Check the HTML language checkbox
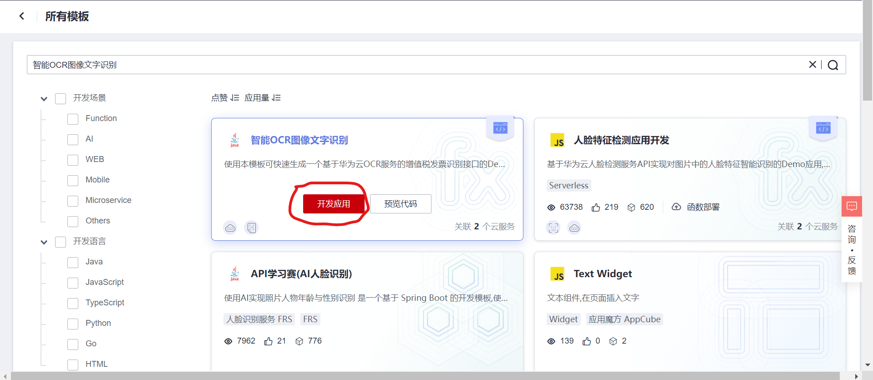This screenshot has height=380, width=873. 73,365
